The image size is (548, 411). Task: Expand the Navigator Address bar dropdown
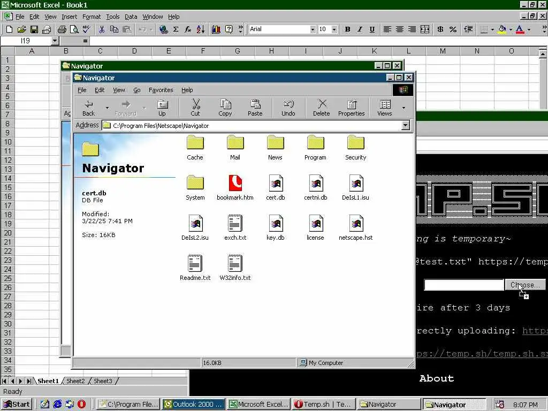(x=406, y=125)
